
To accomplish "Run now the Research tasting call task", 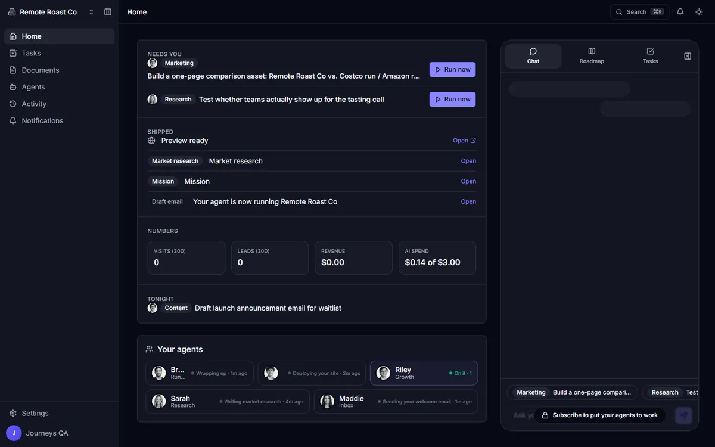I will pyautogui.click(x=452, y=100).
